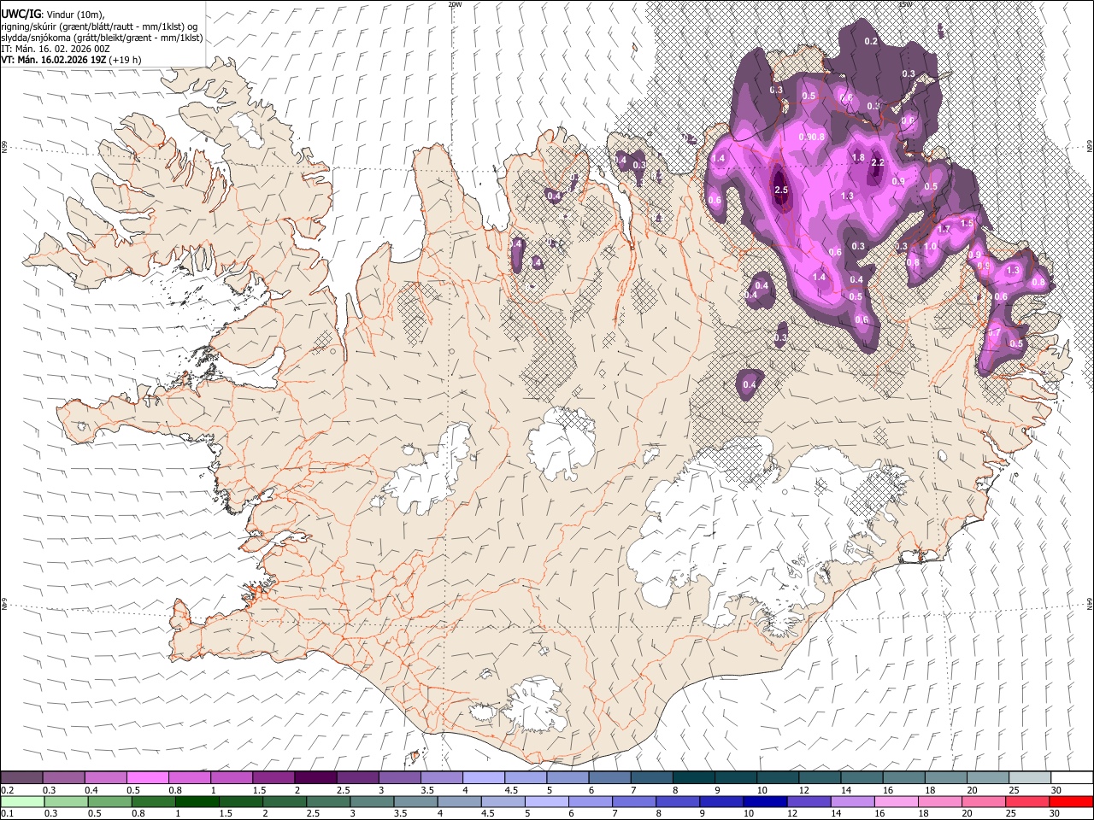
Task: Select rain legend swatch between 1 and 1.5
Action: [x=197, y=801]
